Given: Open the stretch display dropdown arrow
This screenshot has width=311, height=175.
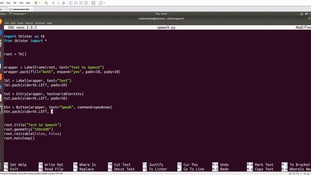Looking at the screenshot, I should (x=104, y=3).
